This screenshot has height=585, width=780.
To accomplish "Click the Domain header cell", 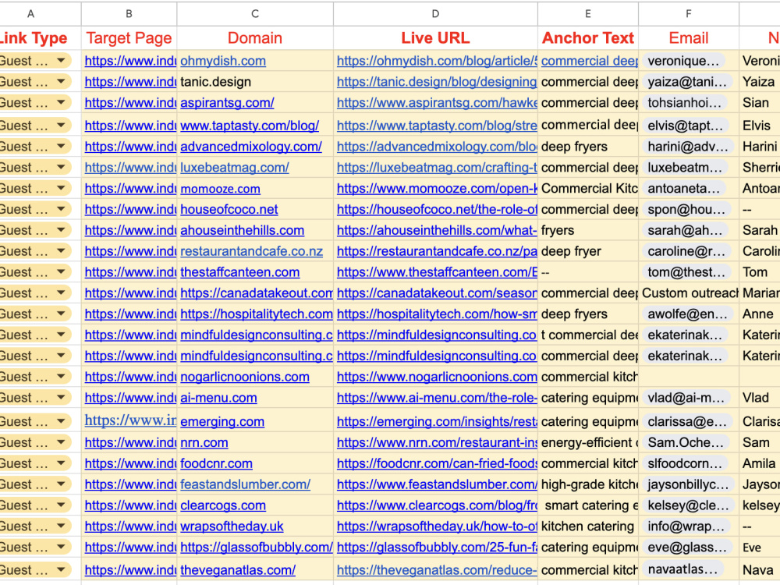I will [x=255, y=37].
